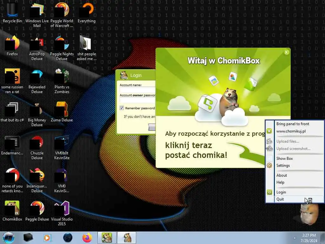The image size is (325, 244).
Task: Close the Witaj w ChomikBox welcome popup
Action: click(x=286, y=52)
